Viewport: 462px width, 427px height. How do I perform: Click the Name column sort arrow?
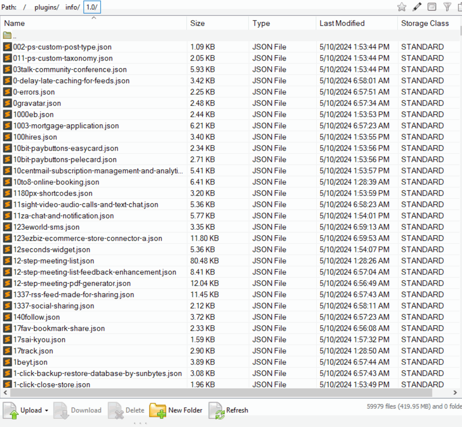[94, 18]
